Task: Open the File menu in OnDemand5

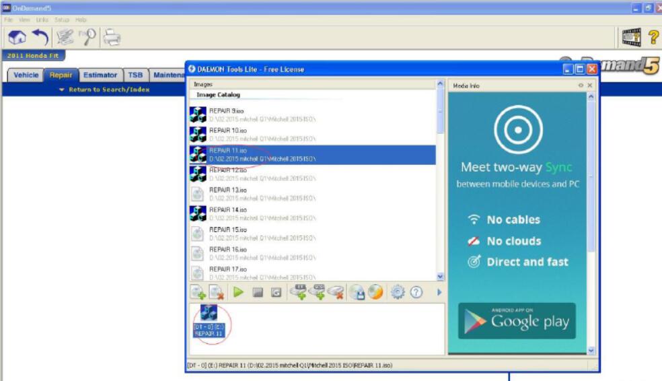Action: 8,20
